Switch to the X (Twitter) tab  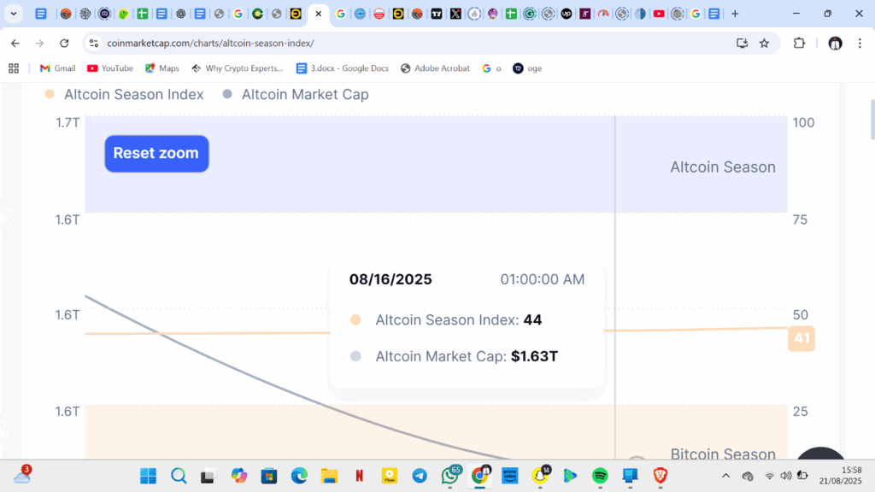click(x=455, y=14)
